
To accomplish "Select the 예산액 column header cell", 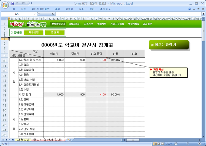I will 54,54.
